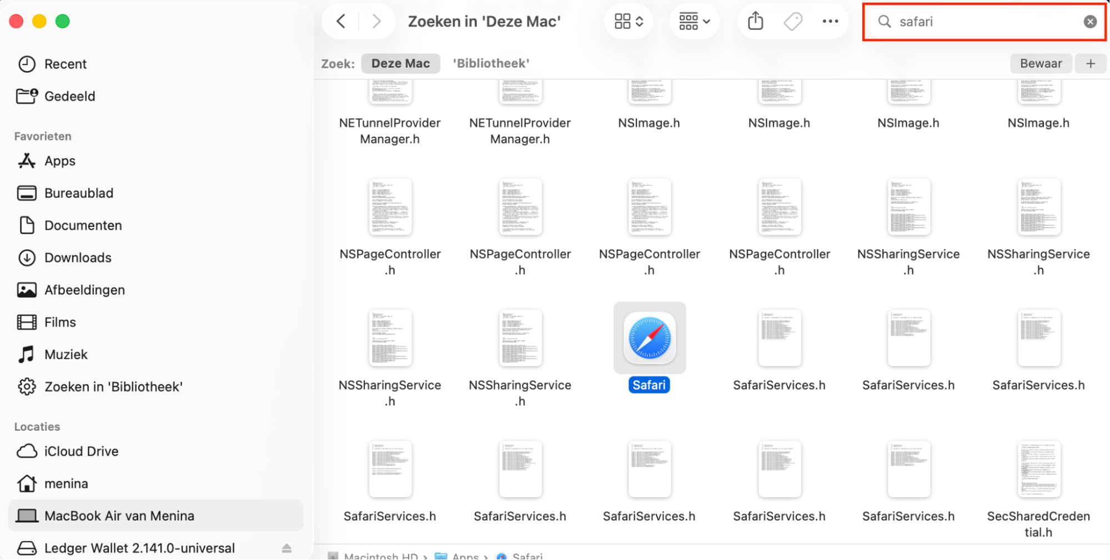The width and height of the screenshot is (1110, 560).
Task: Click the forward navigation arrow
Action: click(x=376, y=21)
